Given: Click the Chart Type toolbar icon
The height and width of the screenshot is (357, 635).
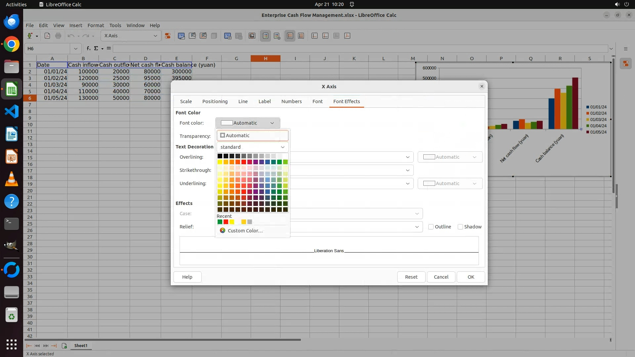Looking at the screenshot, I should (x=181, y=36).
